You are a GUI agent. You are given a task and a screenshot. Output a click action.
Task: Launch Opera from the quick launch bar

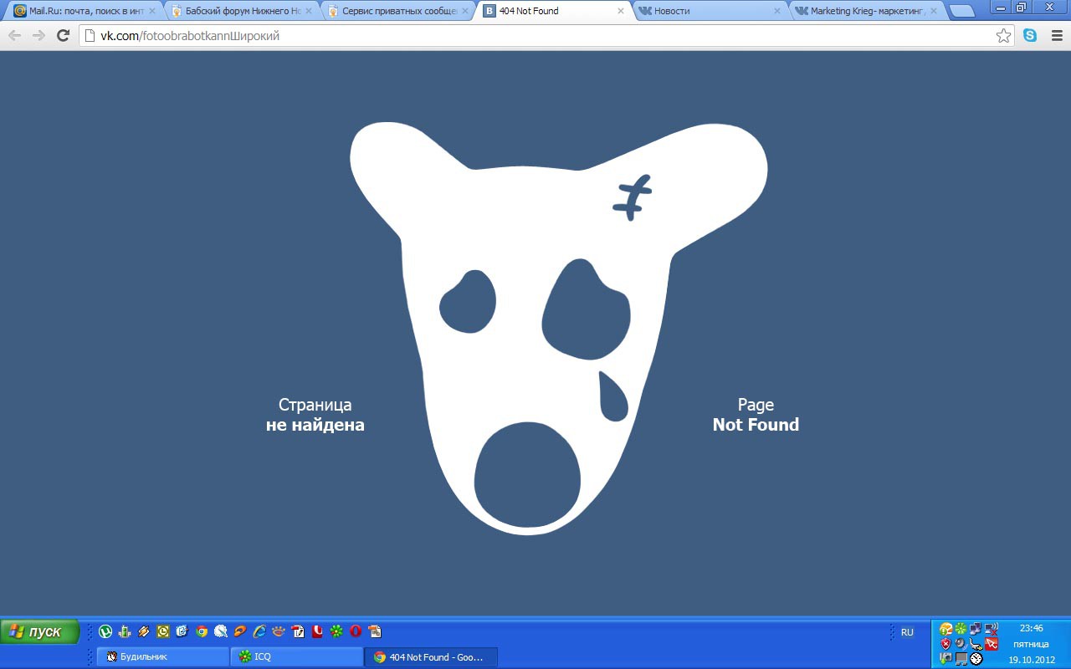coord(356,631)
